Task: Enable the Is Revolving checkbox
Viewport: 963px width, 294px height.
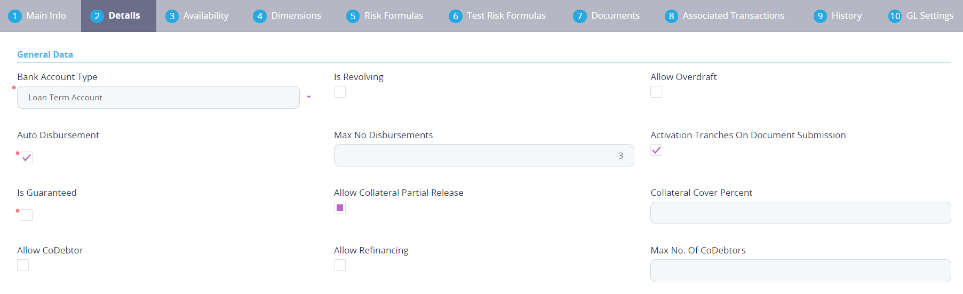Action: (x=340, y=92)
